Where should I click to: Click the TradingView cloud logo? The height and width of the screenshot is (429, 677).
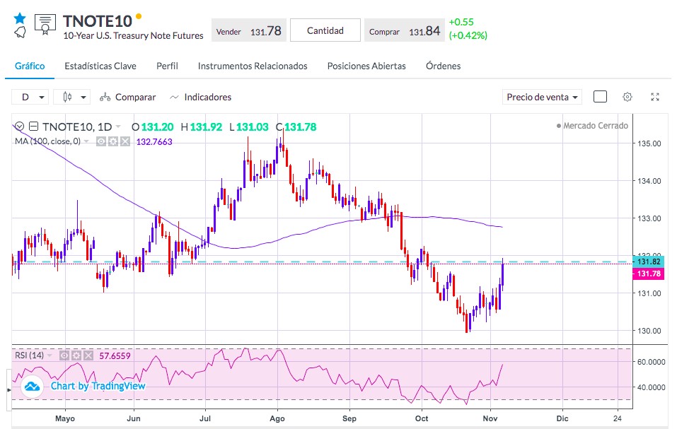point(32,387)
